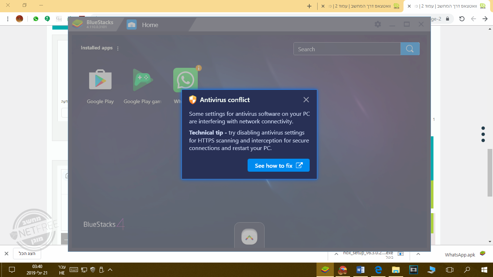Close the inactive left Chrome tab
This screenshot has width=493, height=277.
[324, 6]
